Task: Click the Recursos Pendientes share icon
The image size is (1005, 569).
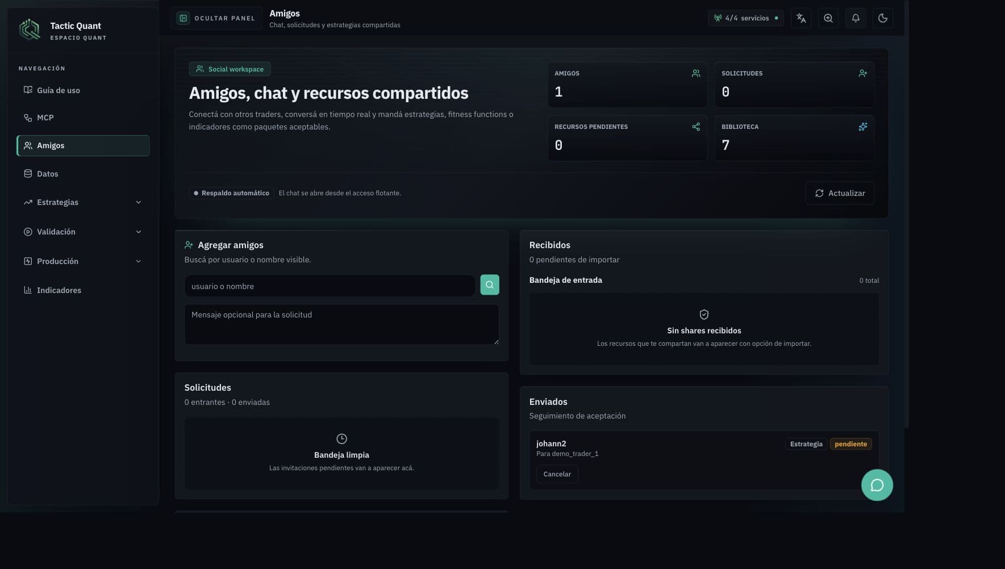Action: tap(696, 127)
